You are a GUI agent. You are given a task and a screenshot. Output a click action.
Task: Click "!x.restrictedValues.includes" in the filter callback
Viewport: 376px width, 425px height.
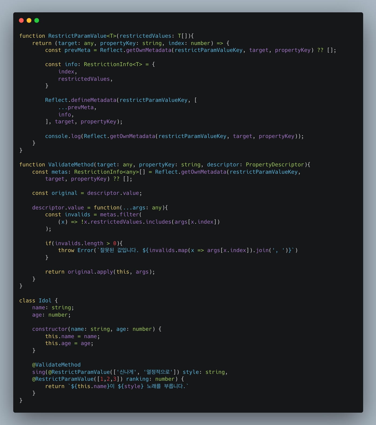click(x=126, y=222)
